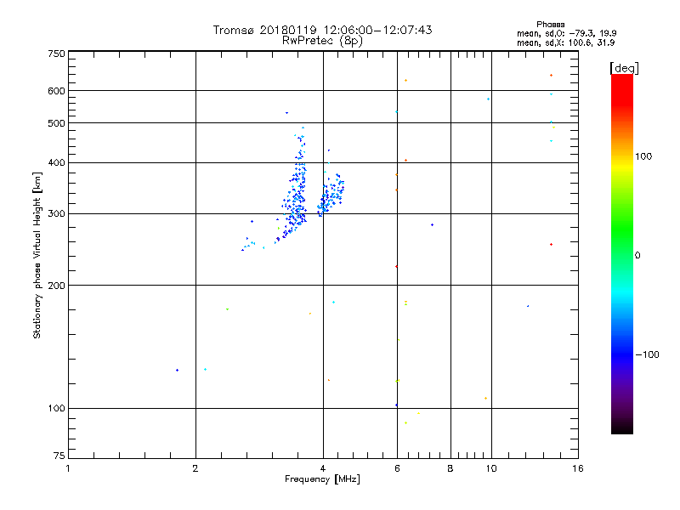Click the y-axis tick label "750"

tap(57, 54)
